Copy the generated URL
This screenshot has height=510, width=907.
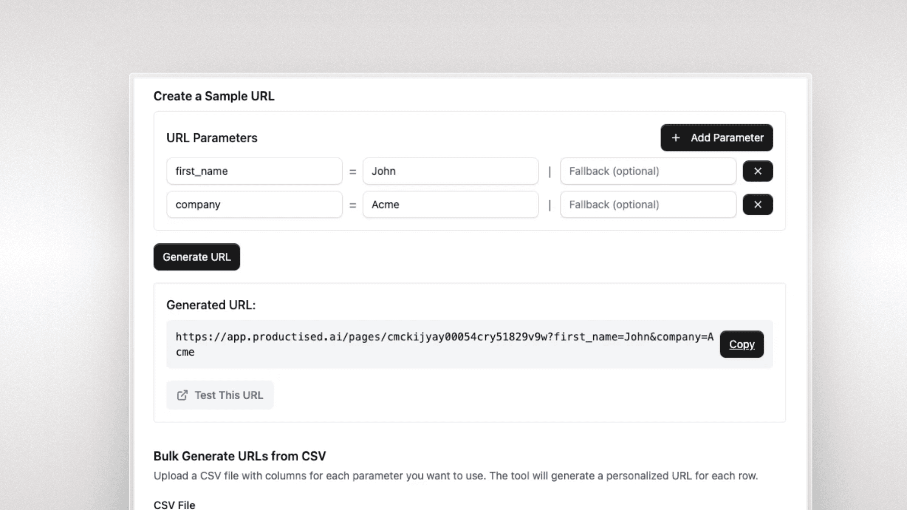[741, 344]
